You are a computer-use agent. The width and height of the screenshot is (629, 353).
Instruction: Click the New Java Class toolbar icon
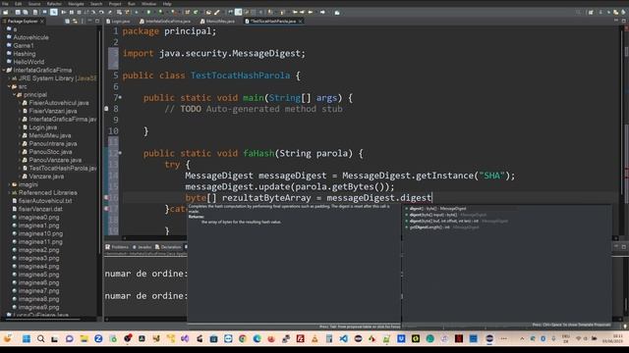(x=196, y=13)
